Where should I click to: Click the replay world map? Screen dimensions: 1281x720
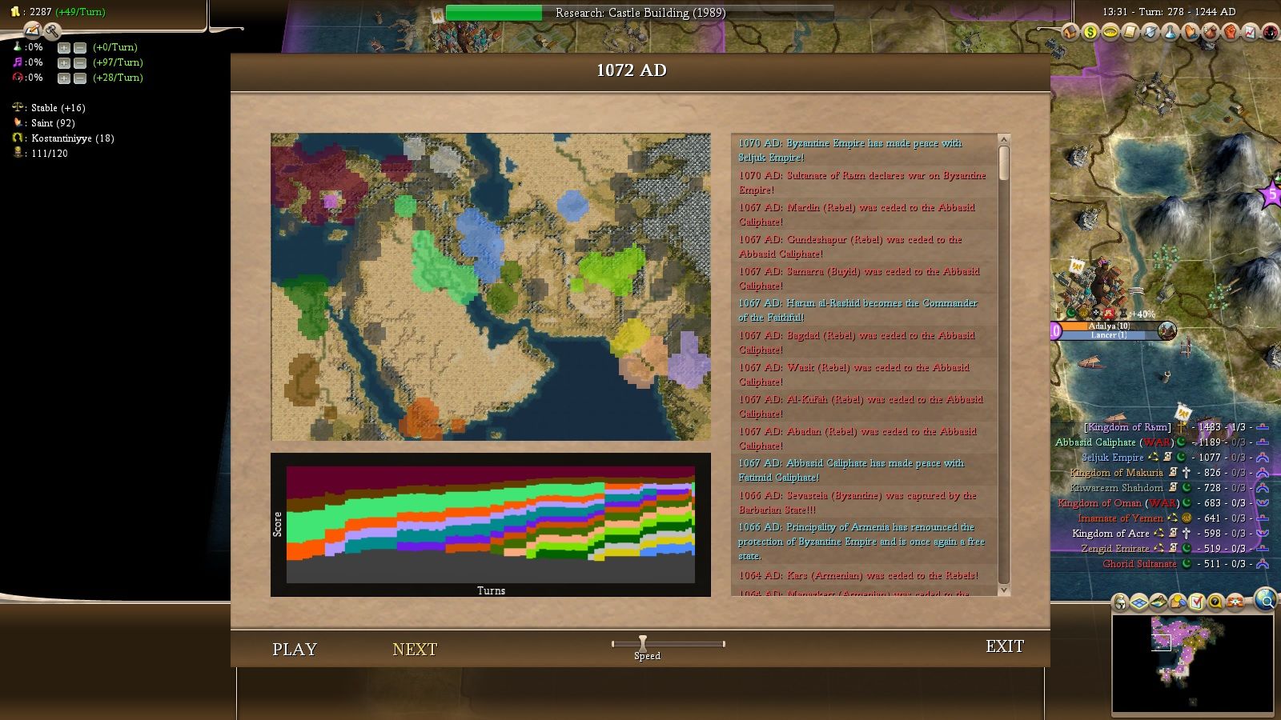(x=491, y=286)
